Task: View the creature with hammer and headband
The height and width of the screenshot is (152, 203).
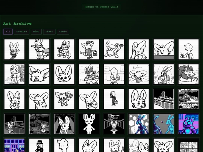Action: [x=64, y=50]
